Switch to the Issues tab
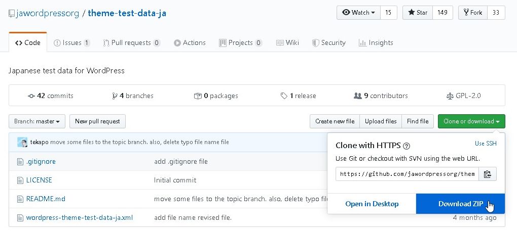Screen dimensions: 517x232 pos(71,42)
